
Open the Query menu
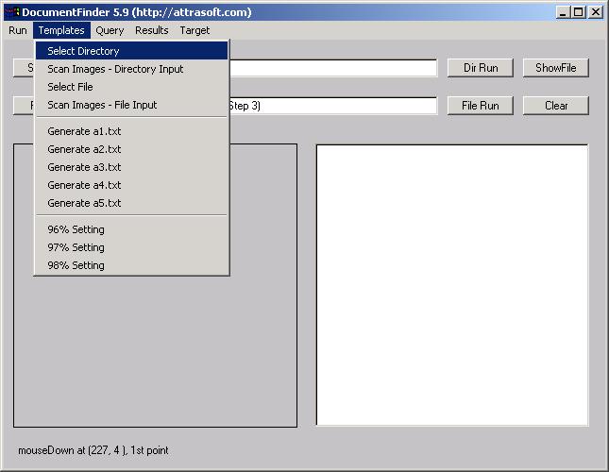[x=110, y=30]
